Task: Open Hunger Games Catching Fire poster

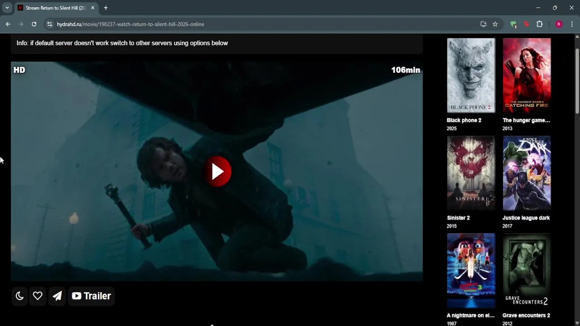Action: [527, 75]
